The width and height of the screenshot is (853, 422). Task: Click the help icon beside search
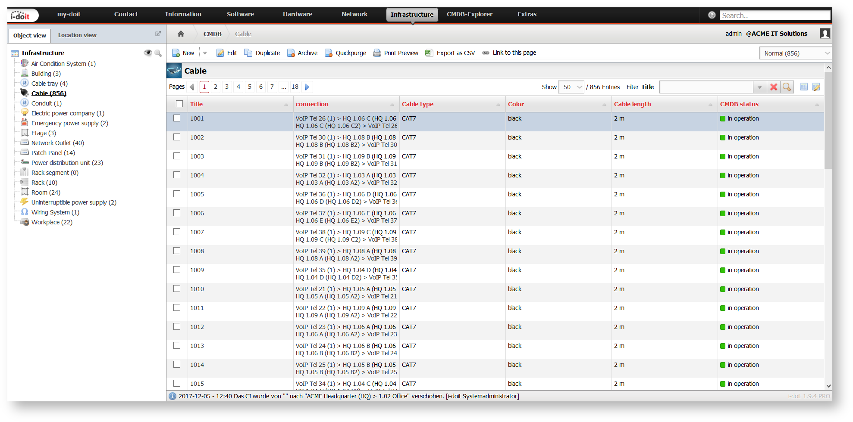pyautogui.click(x=712, y=15)
